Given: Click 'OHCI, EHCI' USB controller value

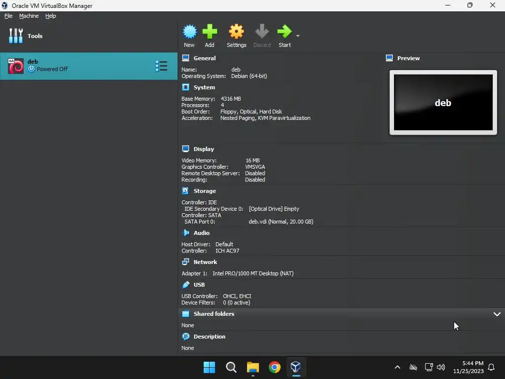Looking at the screenshot, I should tap(237, 296).
